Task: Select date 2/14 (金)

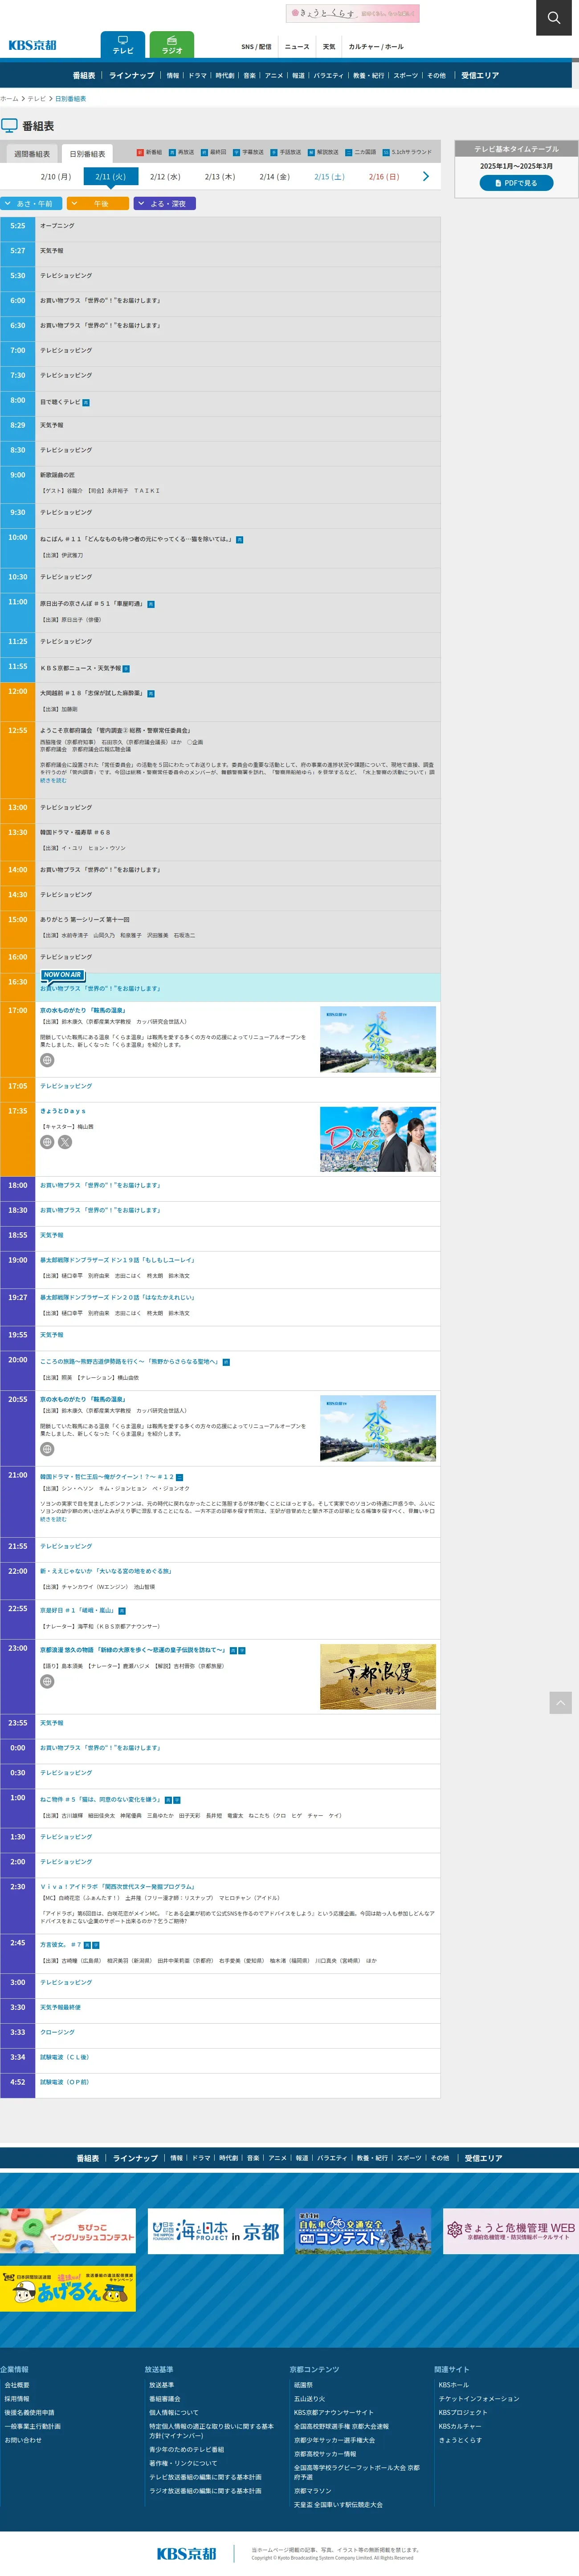Action: [x=274, y=177]
